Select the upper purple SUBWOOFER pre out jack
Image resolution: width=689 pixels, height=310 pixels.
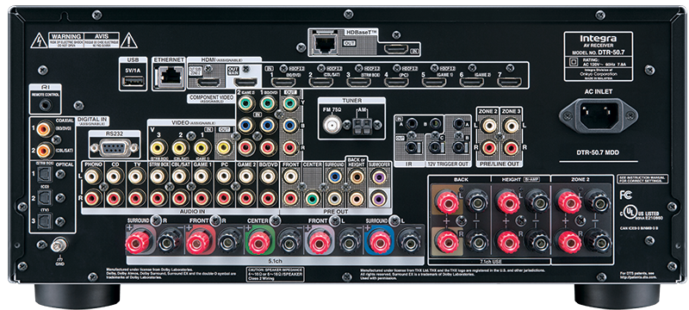[378, 177]
